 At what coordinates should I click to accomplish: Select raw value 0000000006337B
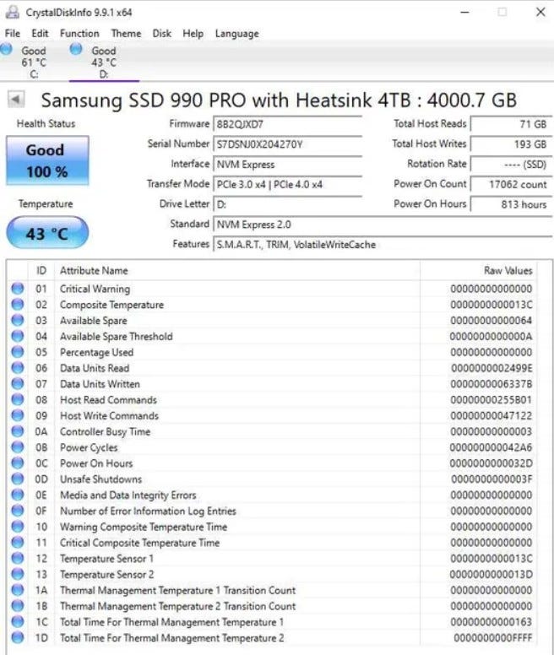click(492, 384)
